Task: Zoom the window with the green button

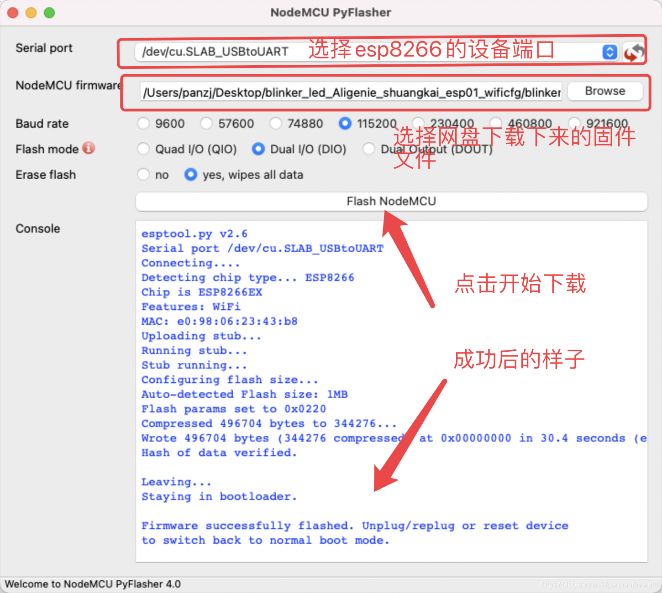Action: pyautogui.click(x=49, y=13)
